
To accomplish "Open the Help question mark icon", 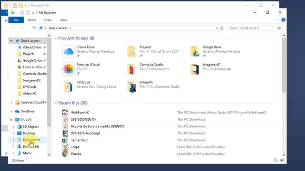I will pyautogui.click(x=283, y=20).
